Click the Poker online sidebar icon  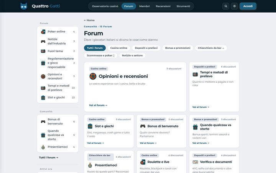point(43,32)
